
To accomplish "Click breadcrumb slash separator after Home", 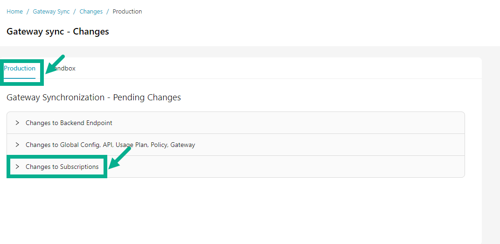I will point(28,11).
